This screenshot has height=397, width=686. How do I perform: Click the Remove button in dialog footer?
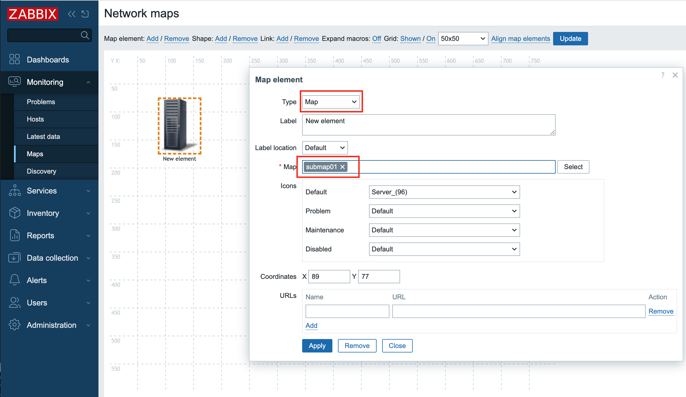(357, 346)
